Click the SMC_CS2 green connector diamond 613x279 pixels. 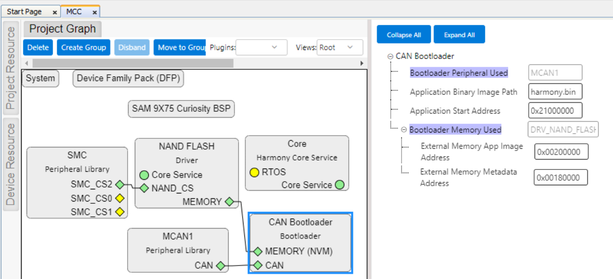[120, 184]
